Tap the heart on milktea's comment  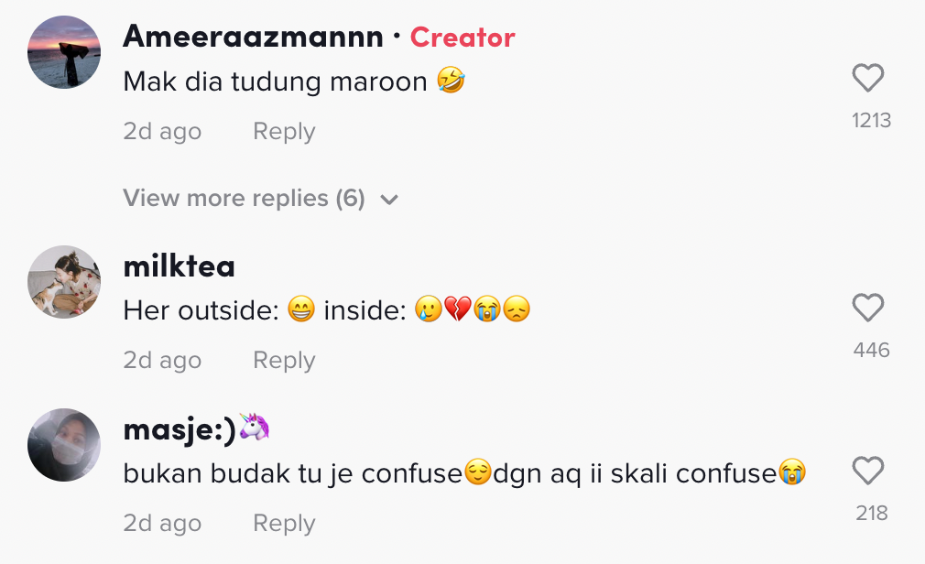click(867, 308)
